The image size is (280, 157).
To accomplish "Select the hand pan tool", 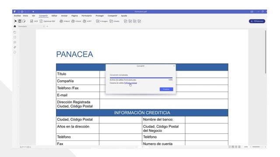I will click(x=20, y=21).
